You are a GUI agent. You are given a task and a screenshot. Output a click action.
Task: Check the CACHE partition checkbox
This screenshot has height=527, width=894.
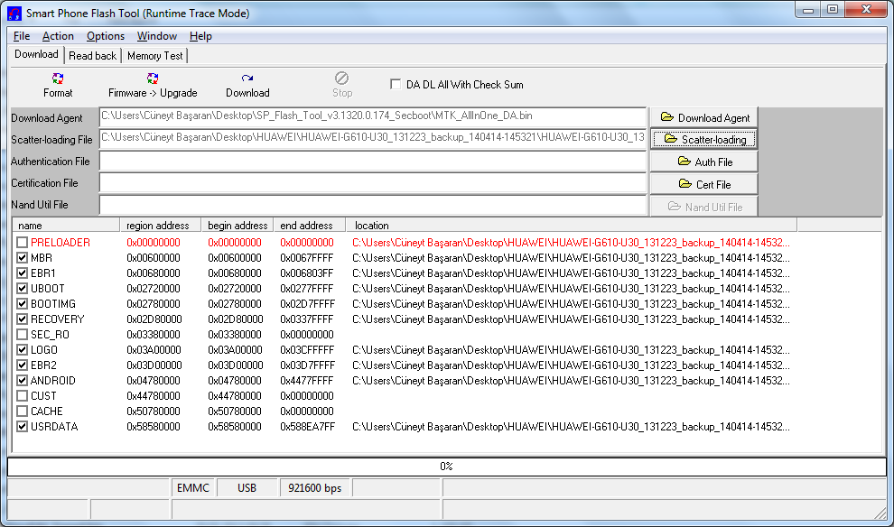(x=23, y=411)
